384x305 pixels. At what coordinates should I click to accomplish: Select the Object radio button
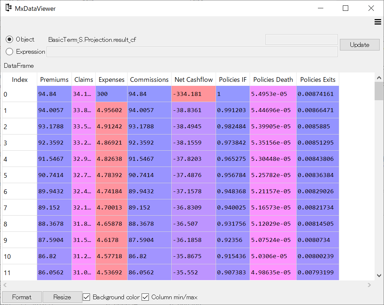coord(9,39)
